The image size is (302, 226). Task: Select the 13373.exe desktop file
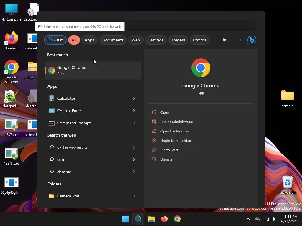click(12, 157)
